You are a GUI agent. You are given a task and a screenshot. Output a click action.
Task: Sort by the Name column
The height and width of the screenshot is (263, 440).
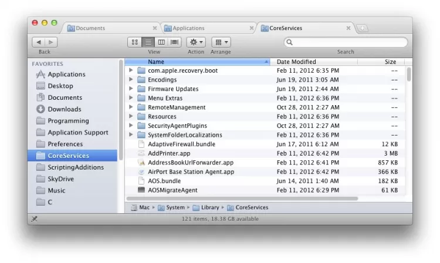(x=197, y=62)
